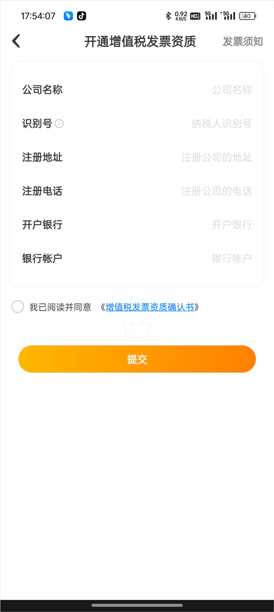Tap the orange 提交 button

pos(137,359)
